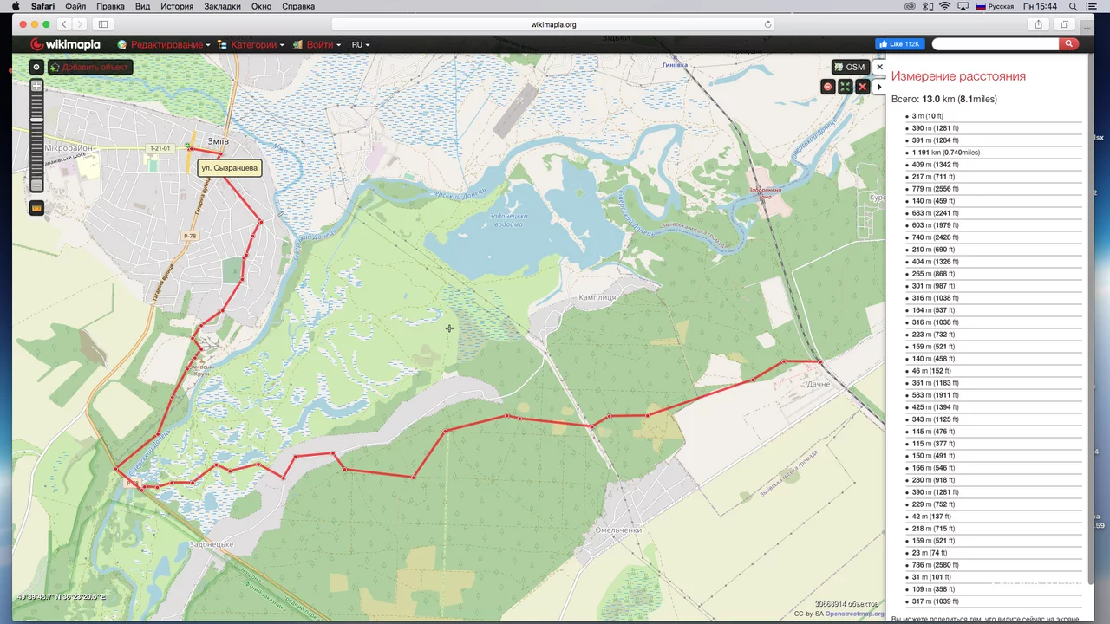Click the Измерение расстояния heading
This screenshot has width=1110, height=624.
tap(958, 76)
